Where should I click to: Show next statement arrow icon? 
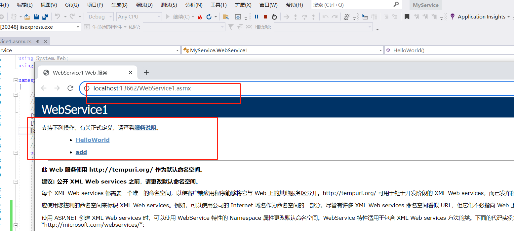(x=287, y=17)
